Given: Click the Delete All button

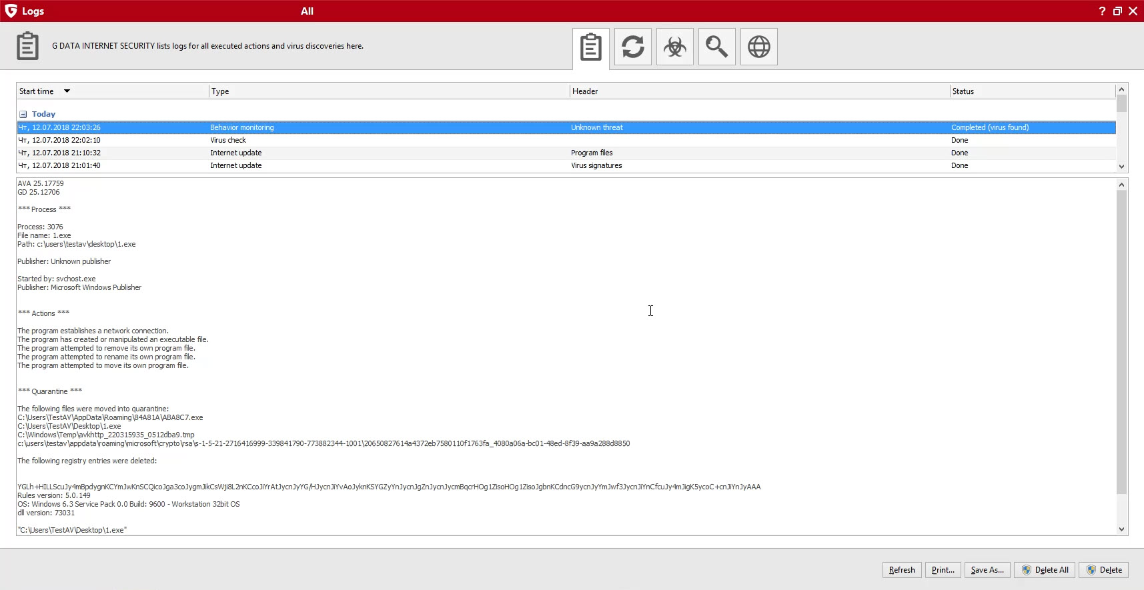Looking at the screenshot, I should tap(1045, 570).
